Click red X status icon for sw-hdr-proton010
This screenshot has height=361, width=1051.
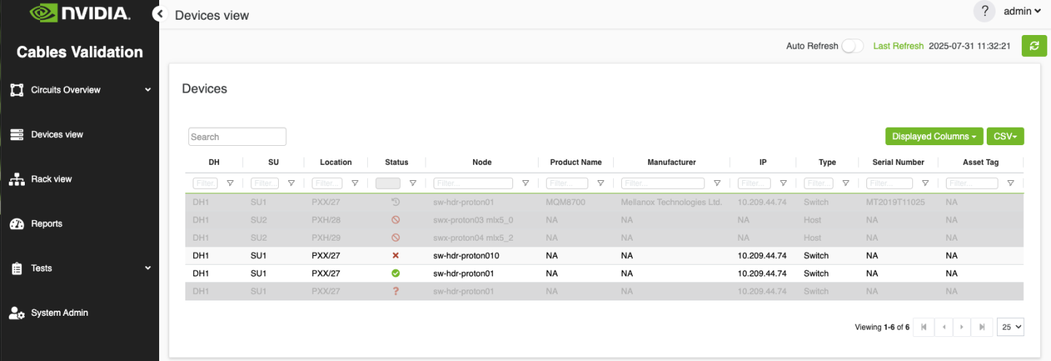(x=396, y=256)
